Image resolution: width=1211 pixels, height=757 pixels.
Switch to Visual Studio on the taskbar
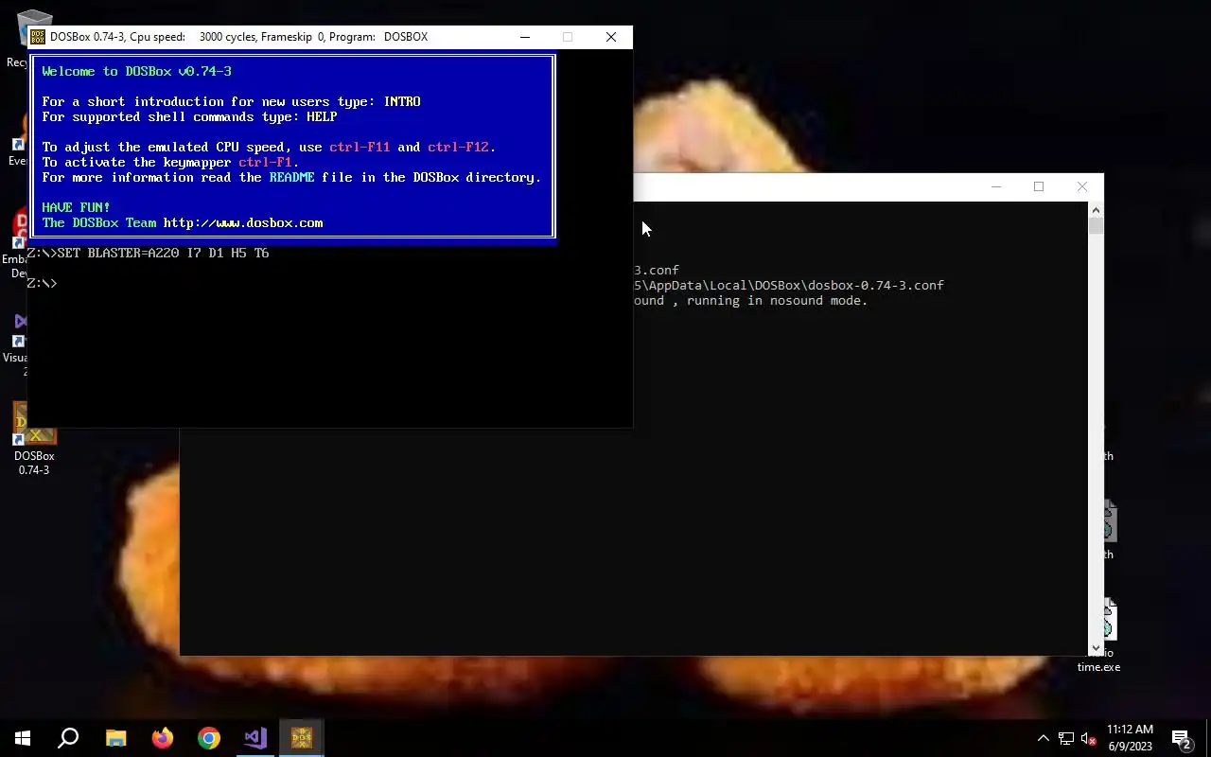pos(255,738)
